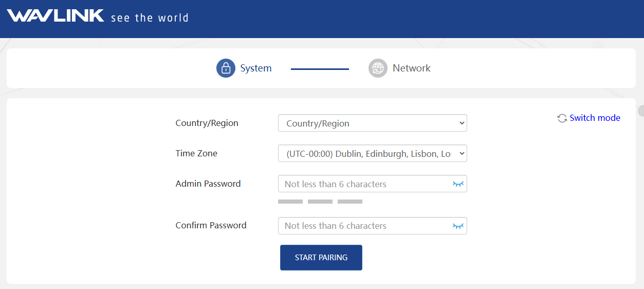The height and width of the screenshot is (289, 644).
Task: Focus the Admin Password input field
Action: 365,184
